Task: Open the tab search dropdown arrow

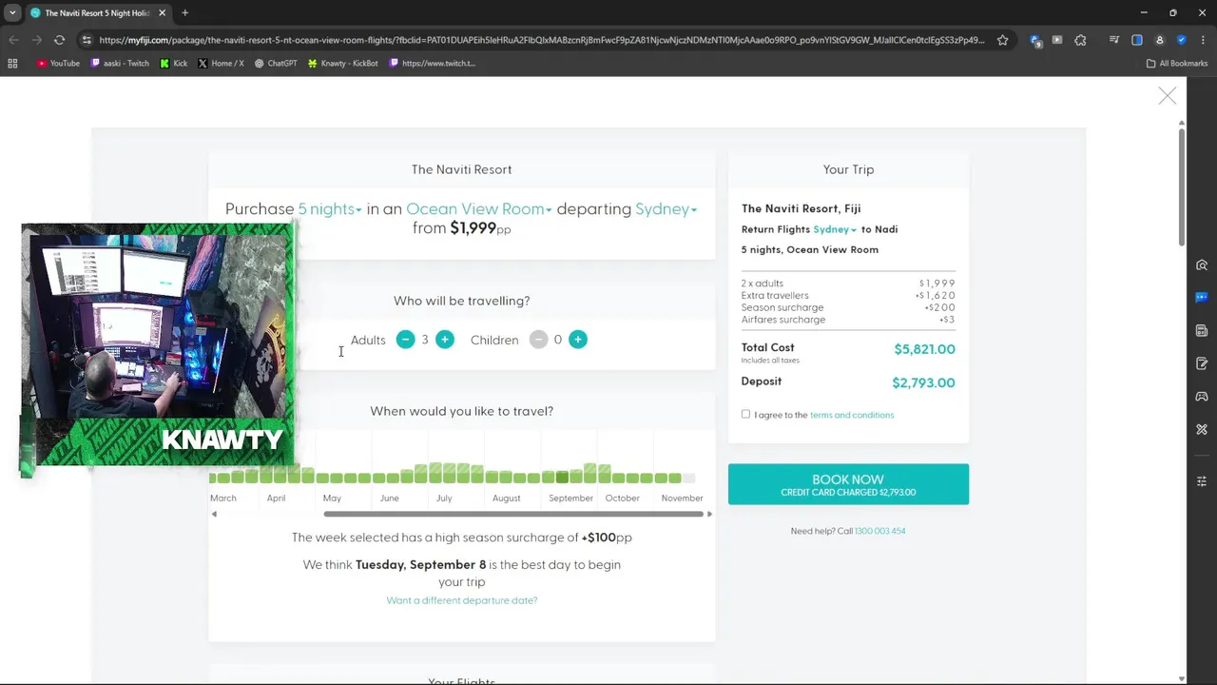Action: pyautogui.click(x=12, y=12)
